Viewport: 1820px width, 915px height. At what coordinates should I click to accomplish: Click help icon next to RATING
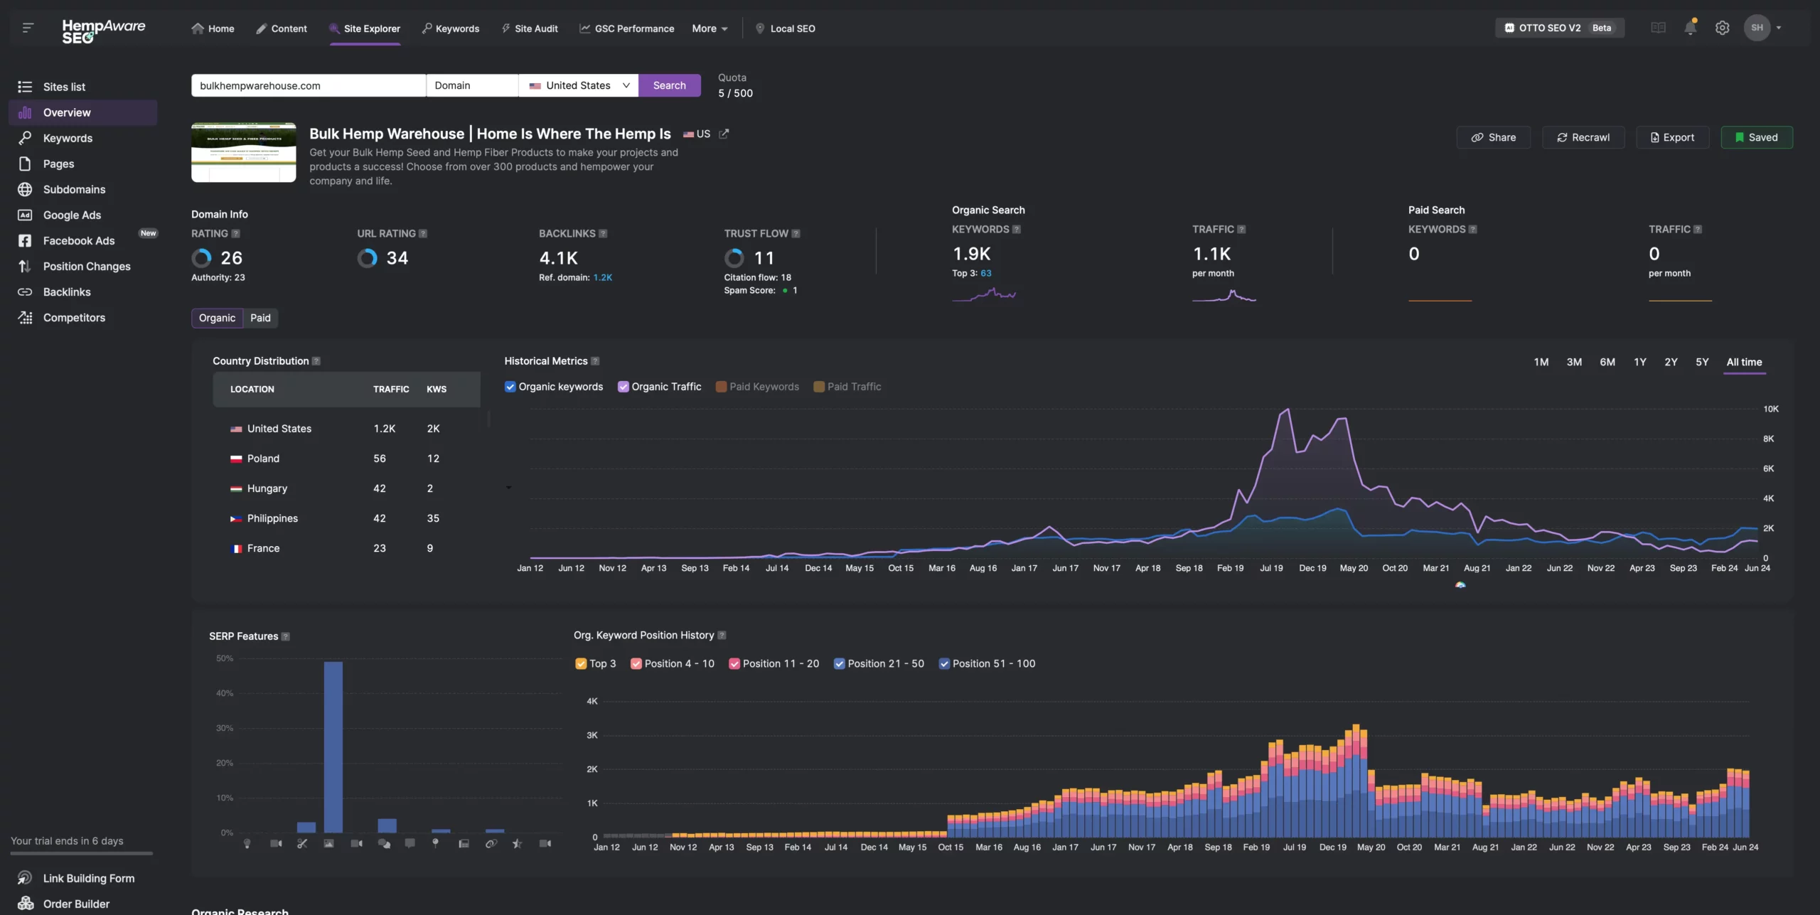click(236, 233)
